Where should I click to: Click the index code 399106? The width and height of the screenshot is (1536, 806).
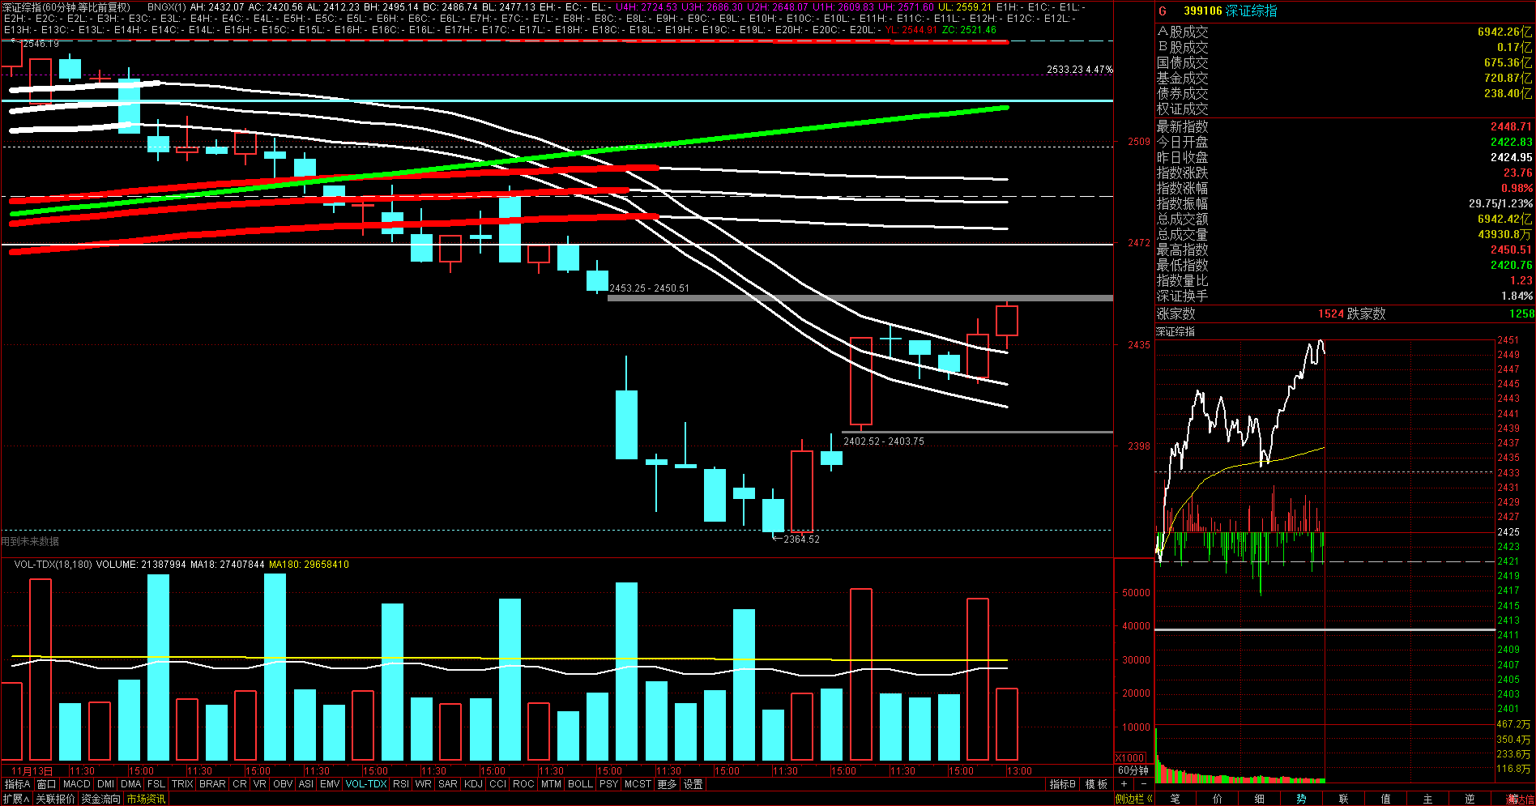tap(1202, 11)
